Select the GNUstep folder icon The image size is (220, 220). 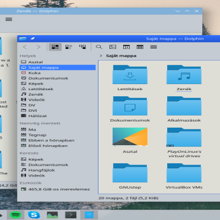click(x=130, y=173)
